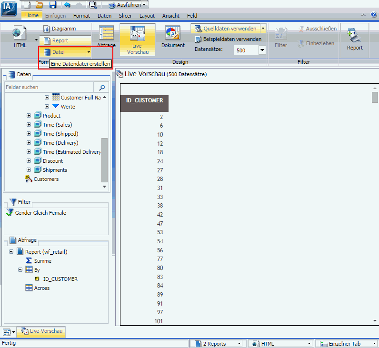
Task: Collapse Report (wf_retail) node
Action: click(11, 251)
